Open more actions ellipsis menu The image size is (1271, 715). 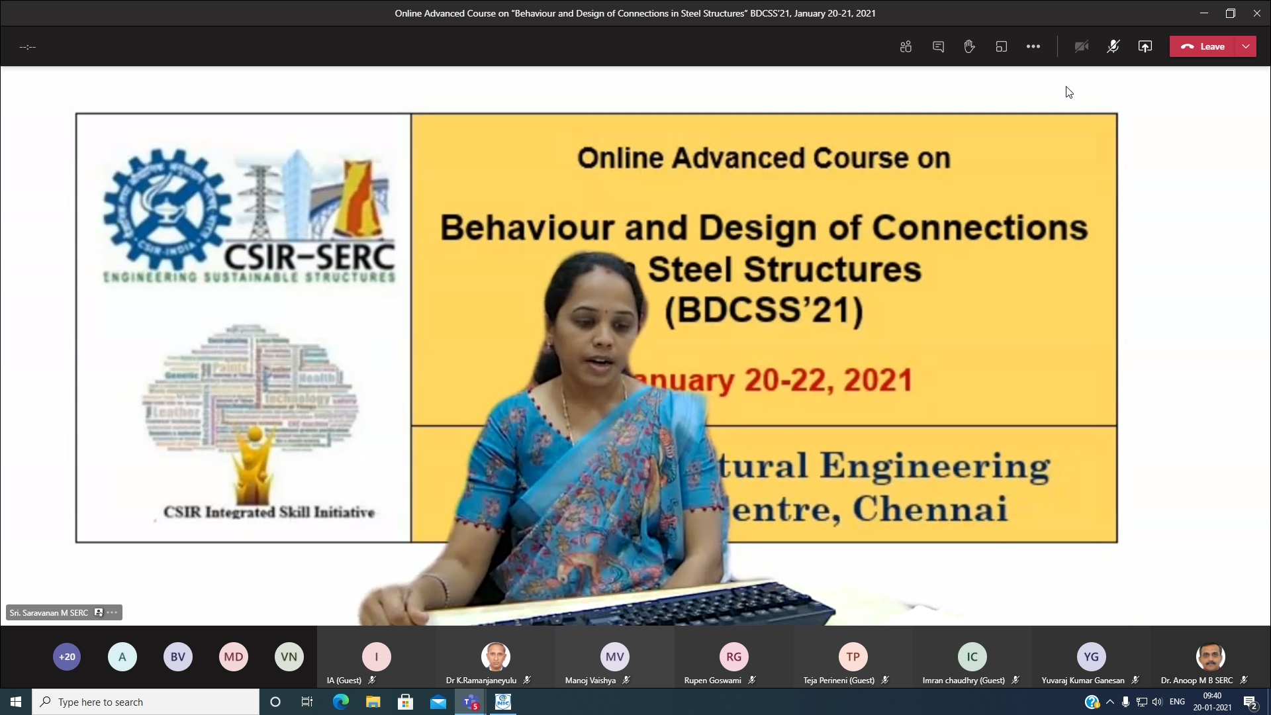pyautogui.click(x=1033, y=46)
